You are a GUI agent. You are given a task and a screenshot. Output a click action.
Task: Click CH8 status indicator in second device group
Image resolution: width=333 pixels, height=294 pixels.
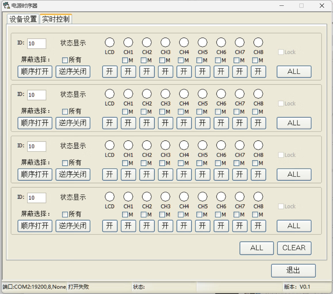[x=258, y=94]
